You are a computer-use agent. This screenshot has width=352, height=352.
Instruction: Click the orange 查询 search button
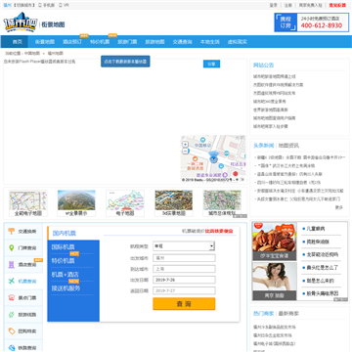coord(184,304)
